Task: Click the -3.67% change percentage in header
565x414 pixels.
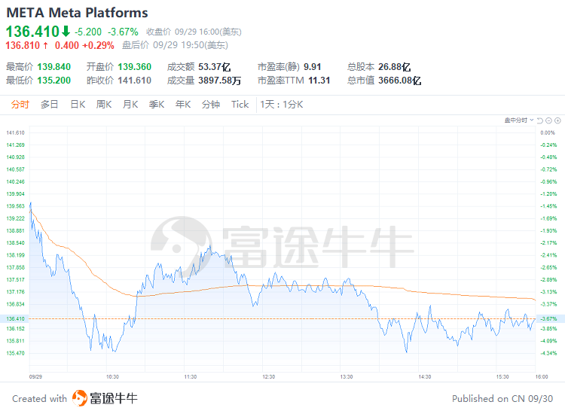Action: [x=123, y=32]
